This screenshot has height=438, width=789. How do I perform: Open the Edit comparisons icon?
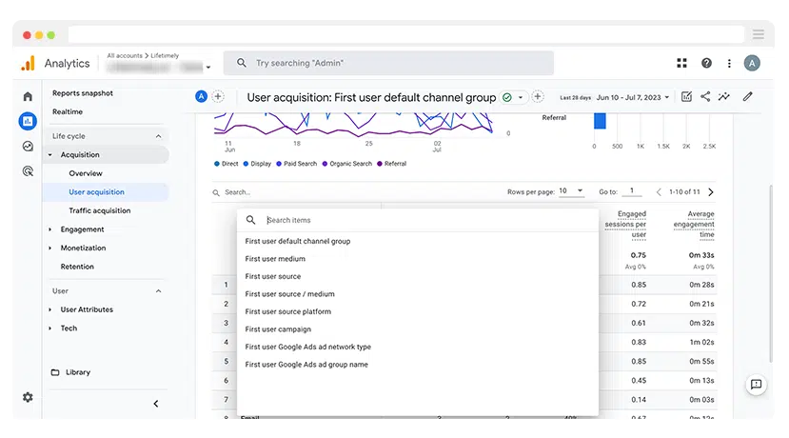click(x=686, y=97)
